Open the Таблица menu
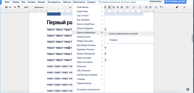The width and height of the screenshot is (194, 93). (67, 2)
